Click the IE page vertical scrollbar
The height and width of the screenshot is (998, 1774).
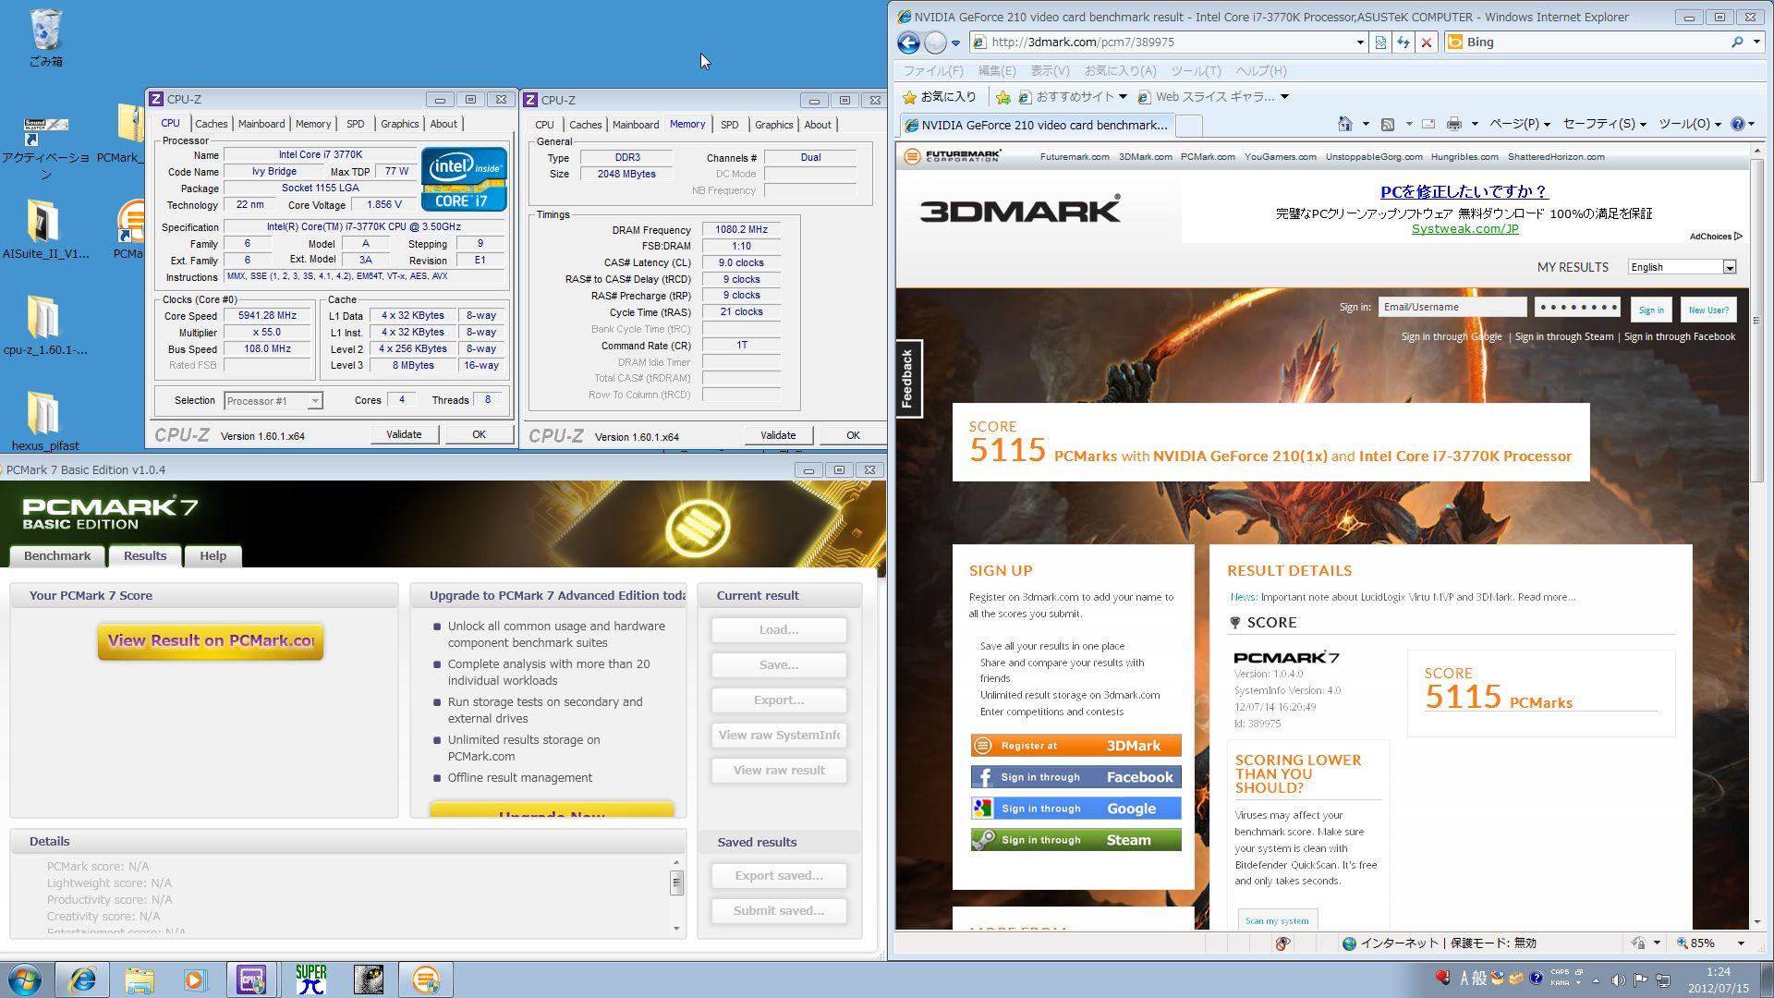point(1756,320)
